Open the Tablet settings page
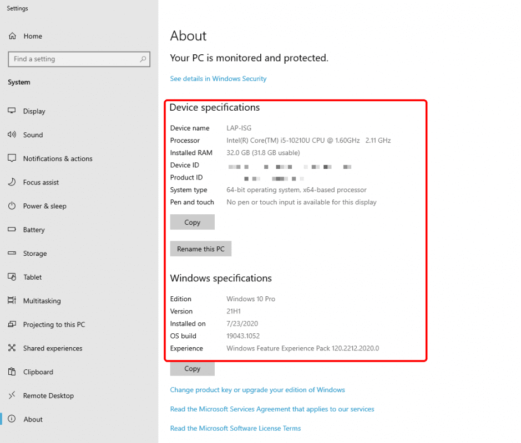 (32, 277)
